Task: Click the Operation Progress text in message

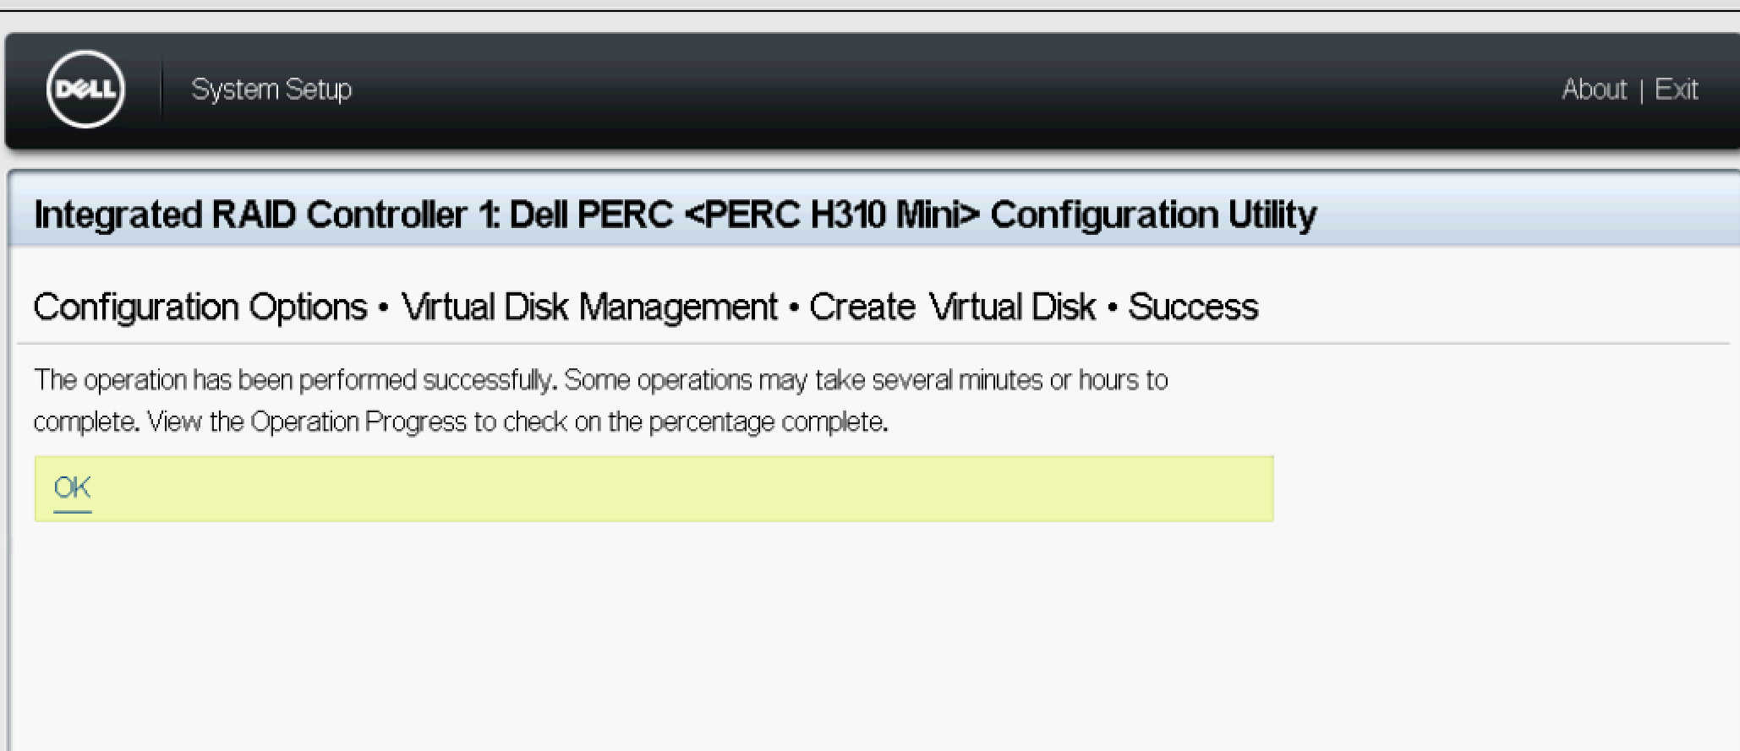Action: tap(358, 422)
